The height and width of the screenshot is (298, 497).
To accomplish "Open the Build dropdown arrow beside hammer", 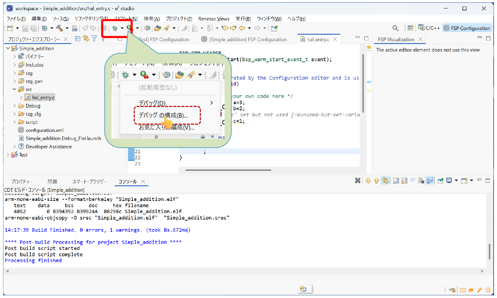I will (67, 28).
